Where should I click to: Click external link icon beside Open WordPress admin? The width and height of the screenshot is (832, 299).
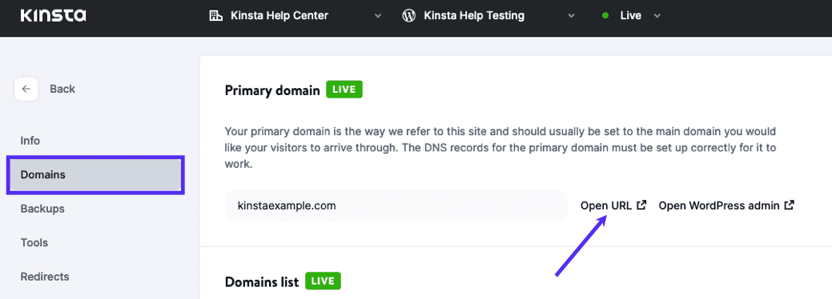[x=790, y=205]
